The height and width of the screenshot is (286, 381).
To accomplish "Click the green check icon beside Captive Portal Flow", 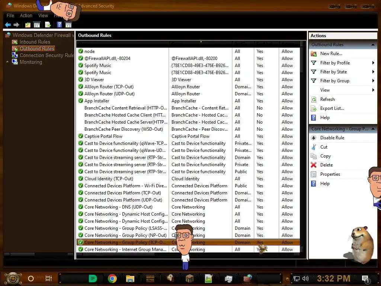I will pyautogui.click(x=81, y=136).
